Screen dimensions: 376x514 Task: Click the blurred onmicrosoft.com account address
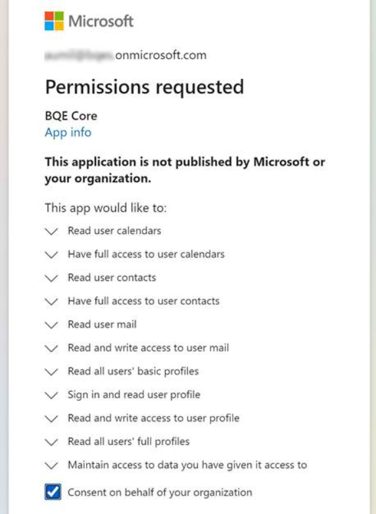click(126, 55)
